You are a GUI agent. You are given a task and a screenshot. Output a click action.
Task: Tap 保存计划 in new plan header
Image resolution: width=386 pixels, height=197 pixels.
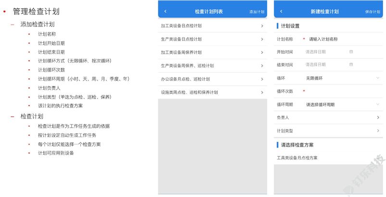pyautogui.click(x=373, y=12)
